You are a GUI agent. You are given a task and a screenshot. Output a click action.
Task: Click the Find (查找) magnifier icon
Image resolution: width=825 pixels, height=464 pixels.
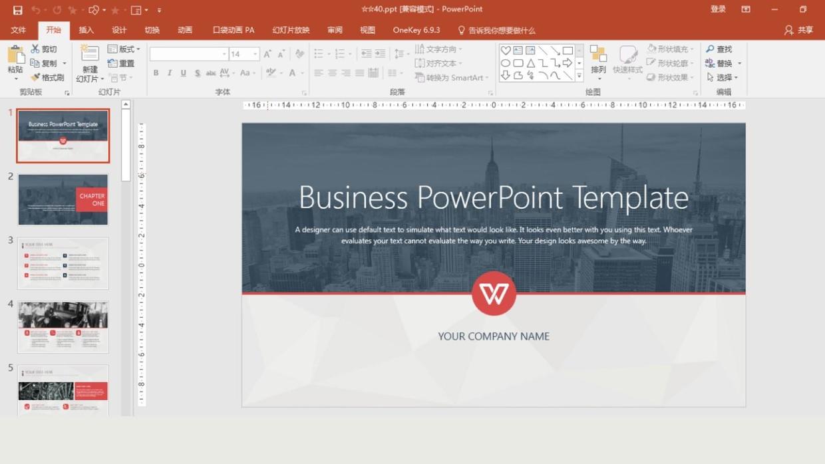coord(711,49)
